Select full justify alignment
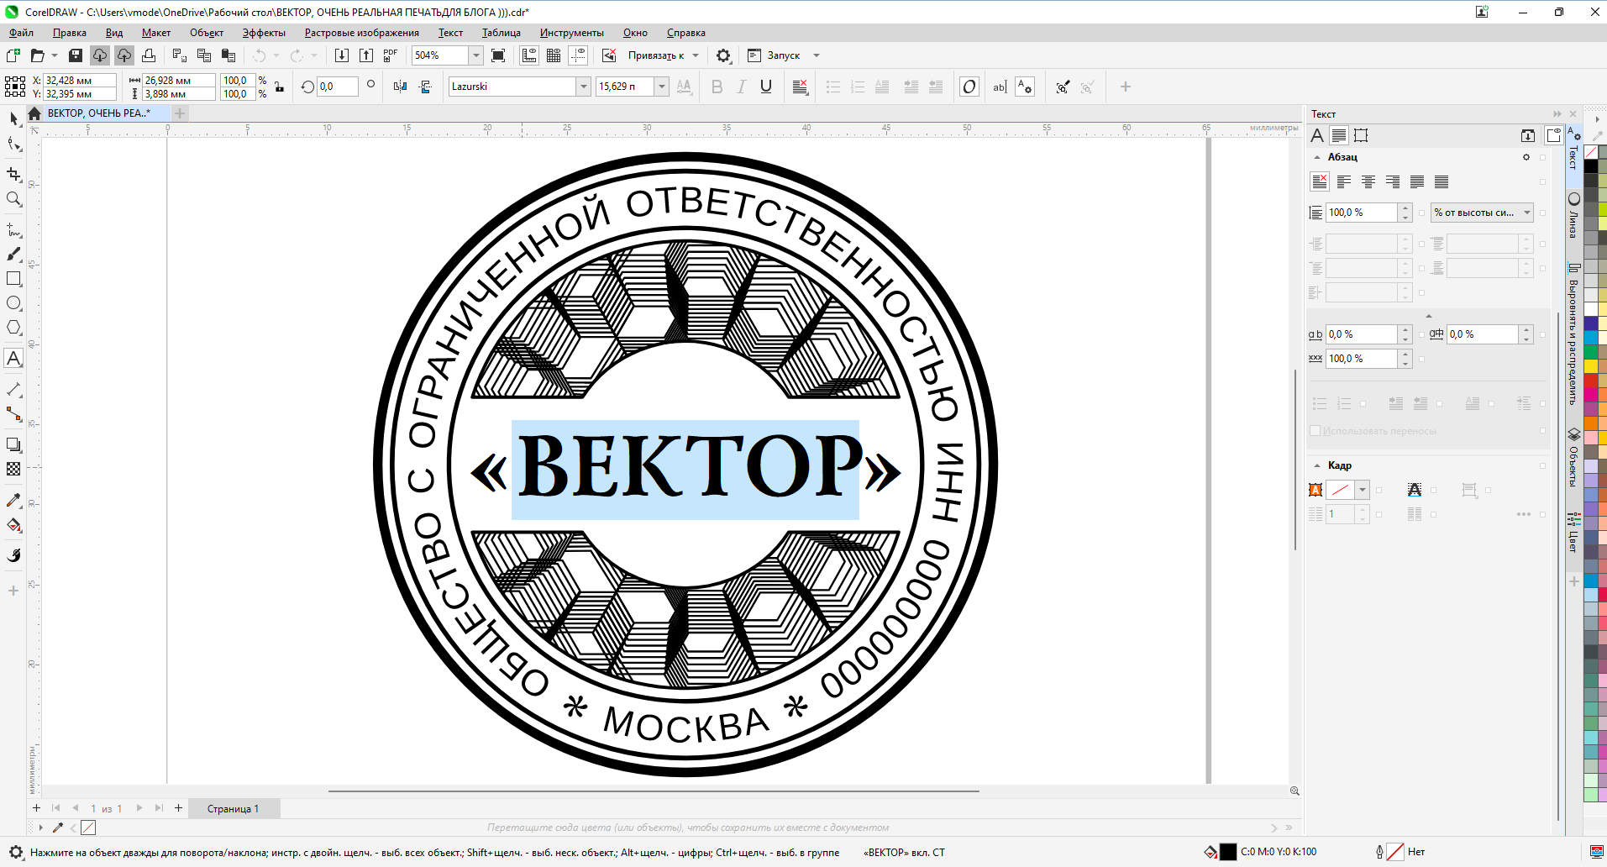The width and height of the screenshot is (1607, 867). [1417, 181]
